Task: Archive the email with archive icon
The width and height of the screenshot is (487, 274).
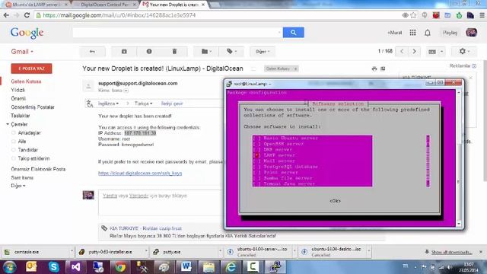Action: [124, 52]
